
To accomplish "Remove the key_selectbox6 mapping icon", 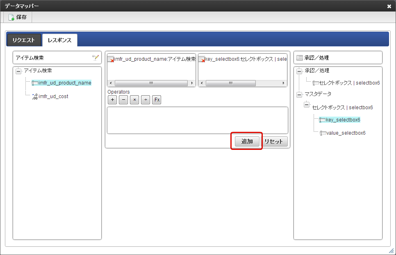I will click(202, 59).
